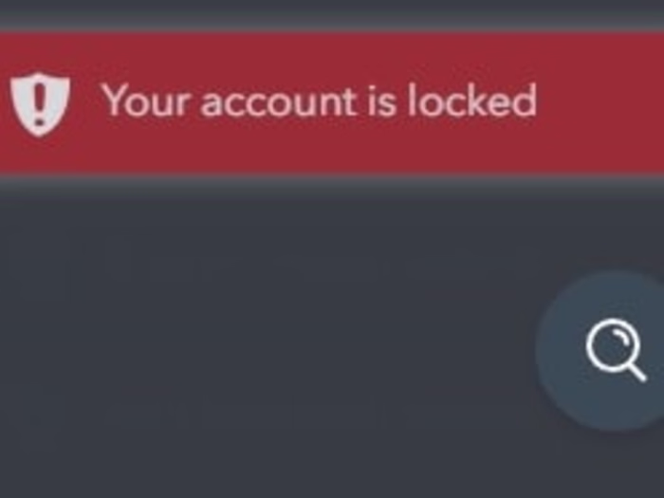Click the 'Your account is locked' text

(321, 101)
